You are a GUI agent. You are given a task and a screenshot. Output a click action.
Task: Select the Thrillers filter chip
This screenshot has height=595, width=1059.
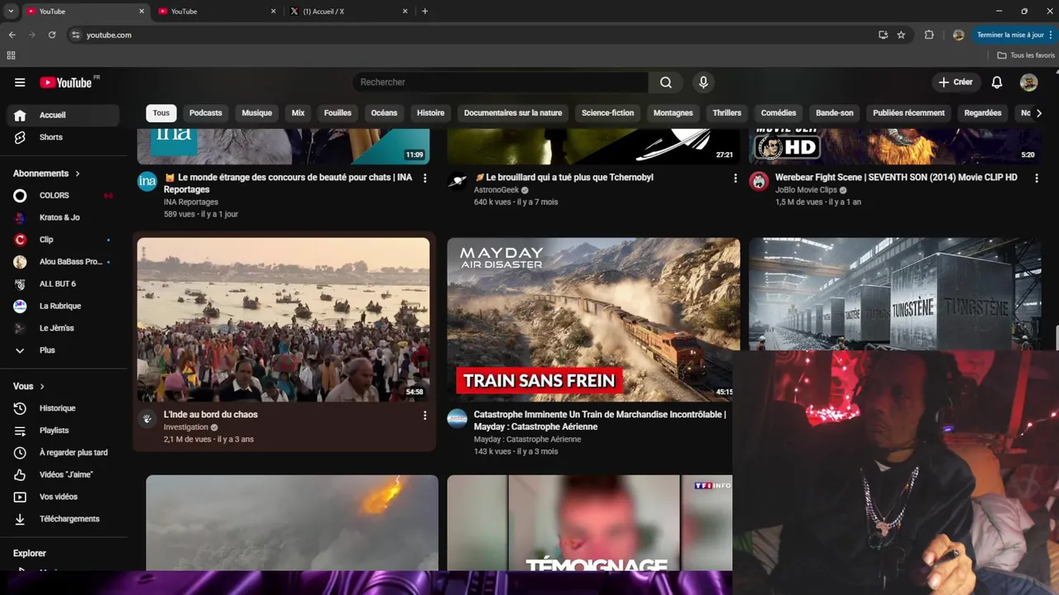[727, 113]
